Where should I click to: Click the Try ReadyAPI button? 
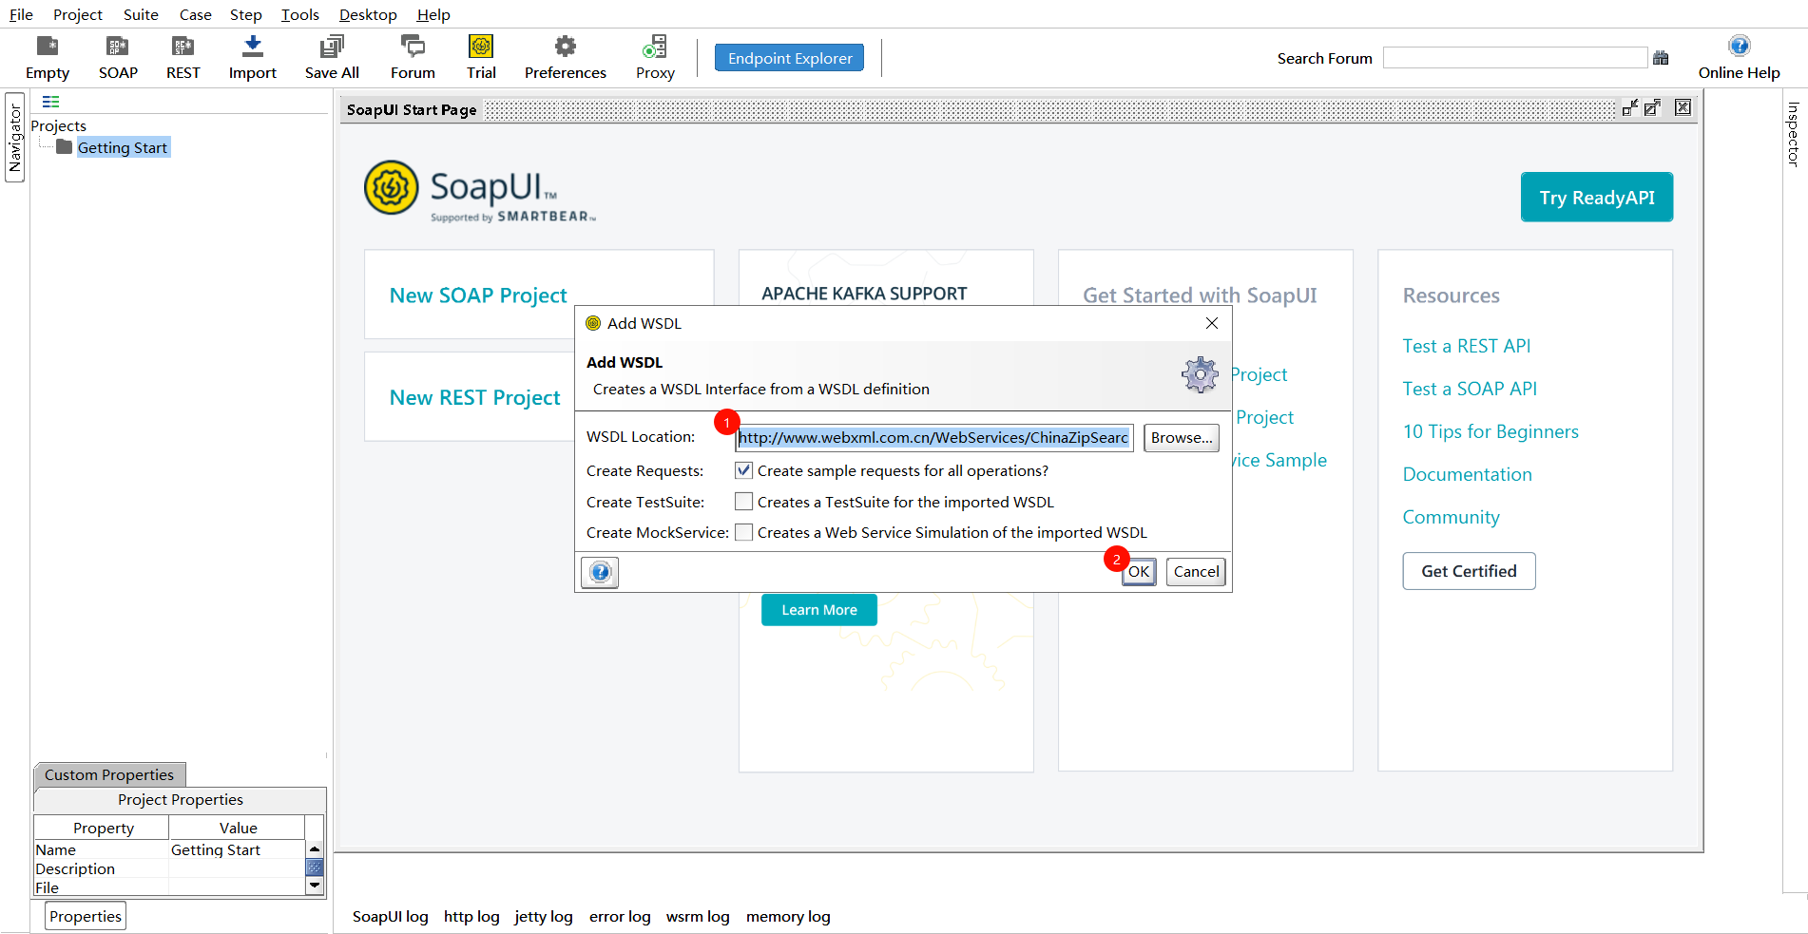(1597, 197)
